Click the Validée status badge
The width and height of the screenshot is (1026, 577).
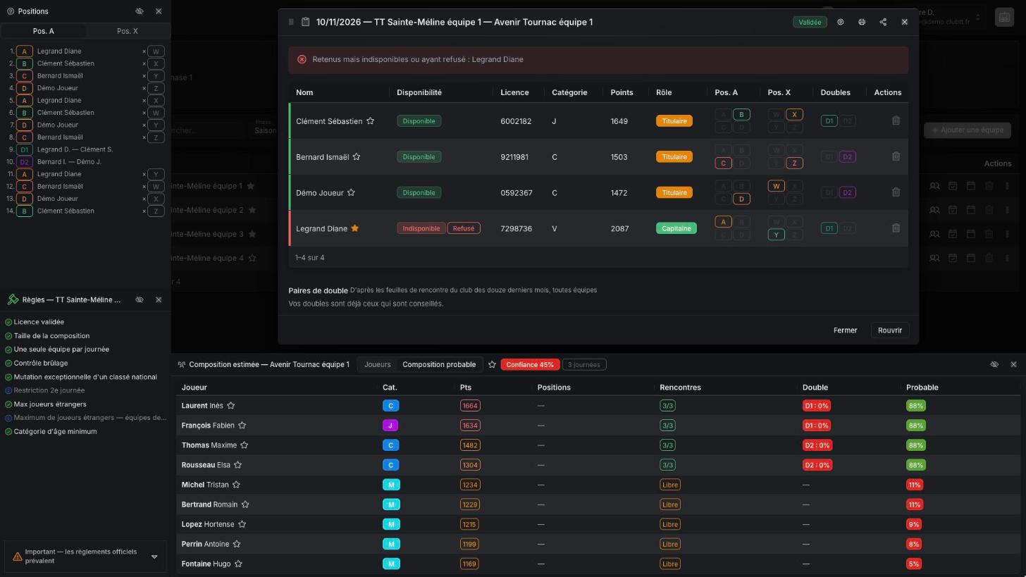(810, 22)
